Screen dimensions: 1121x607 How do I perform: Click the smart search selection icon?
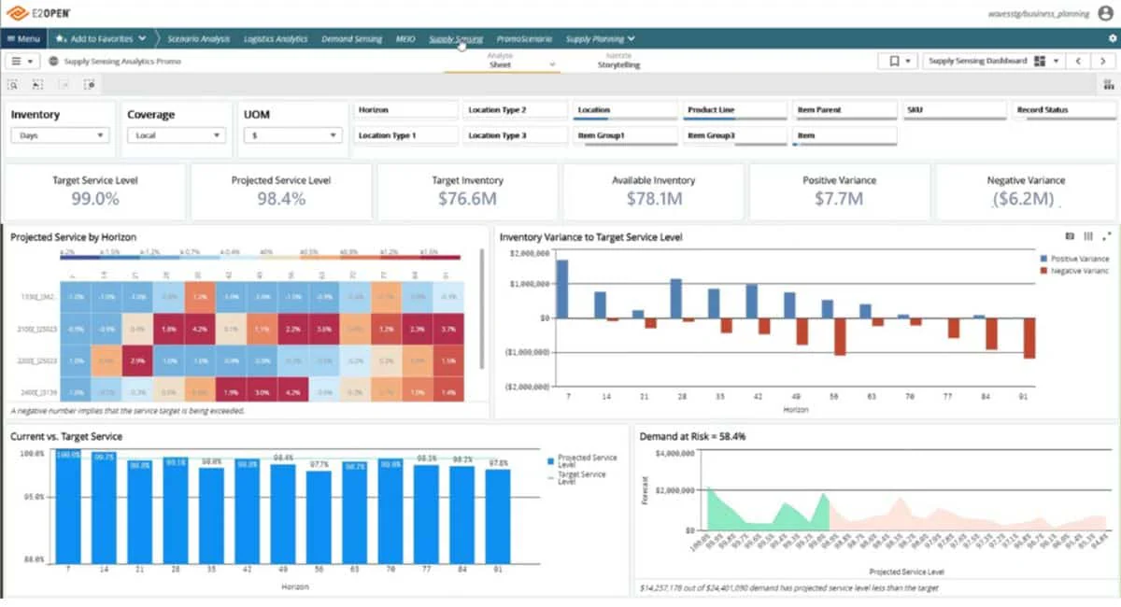pos(13,84)
